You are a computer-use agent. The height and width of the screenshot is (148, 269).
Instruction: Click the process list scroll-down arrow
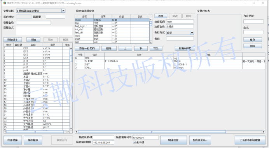pos(151,42)
